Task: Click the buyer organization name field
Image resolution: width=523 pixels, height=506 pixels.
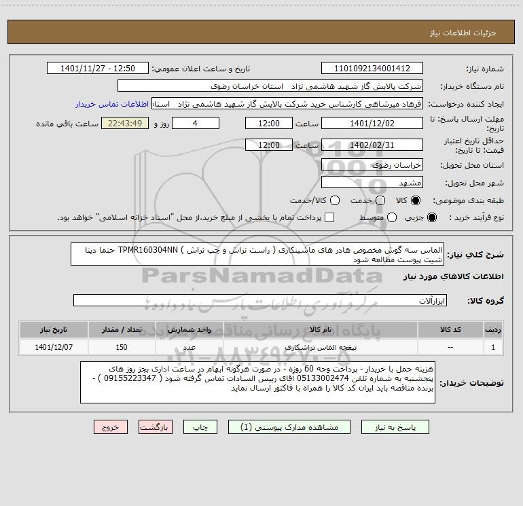Action: [x=270, y=86]
